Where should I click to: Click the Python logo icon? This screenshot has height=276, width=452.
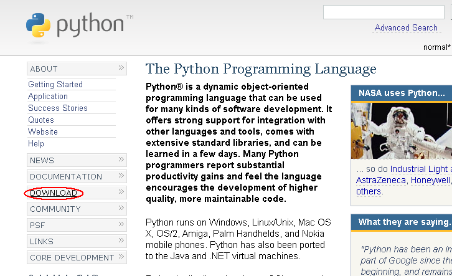[x=38, y=26]
